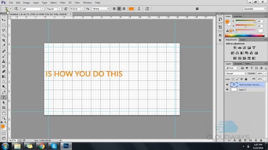Open the layer Fill dropdown arrow
The height and width of the screenshot is (150, 268).
point(265,79)
